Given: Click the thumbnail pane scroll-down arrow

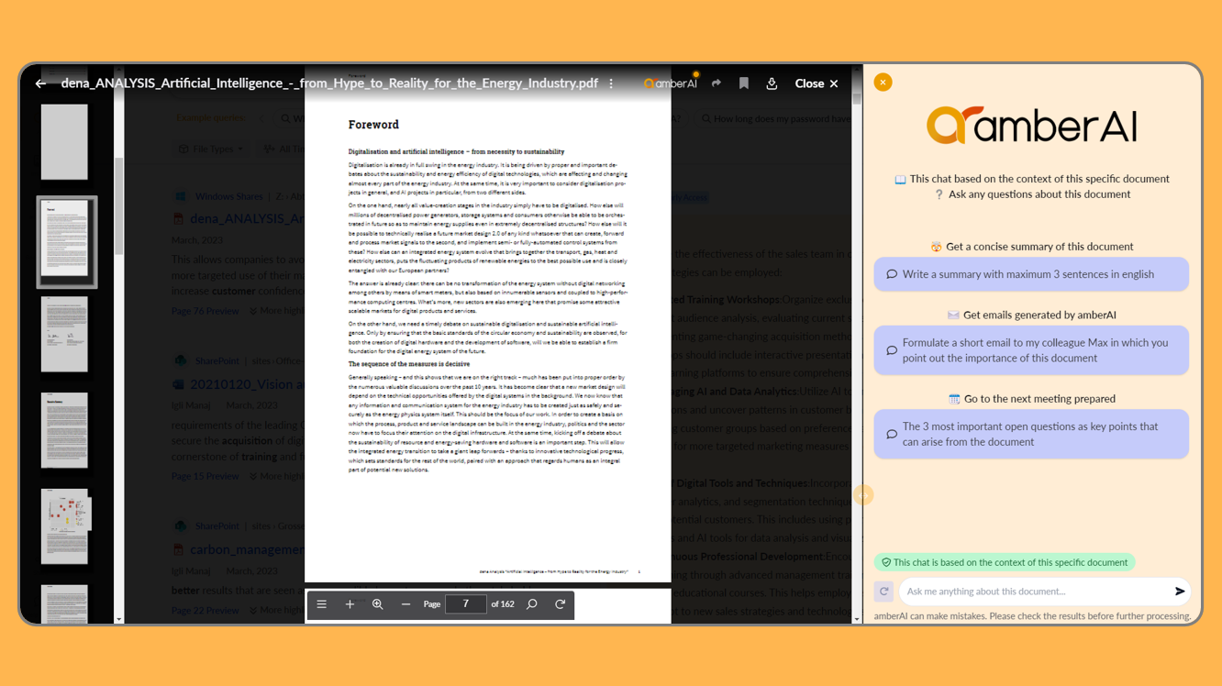Looking at the screenshot, I should (x=118, y=619).
